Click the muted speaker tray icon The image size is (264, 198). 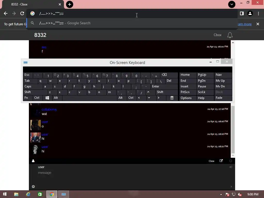tap(240, 194)
